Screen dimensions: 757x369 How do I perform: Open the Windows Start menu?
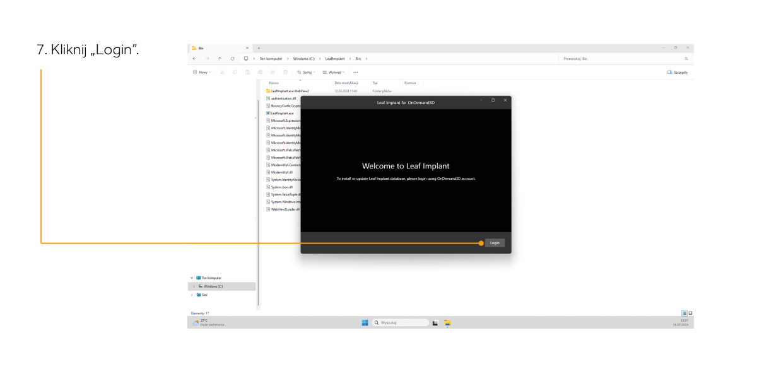[365, 322]
